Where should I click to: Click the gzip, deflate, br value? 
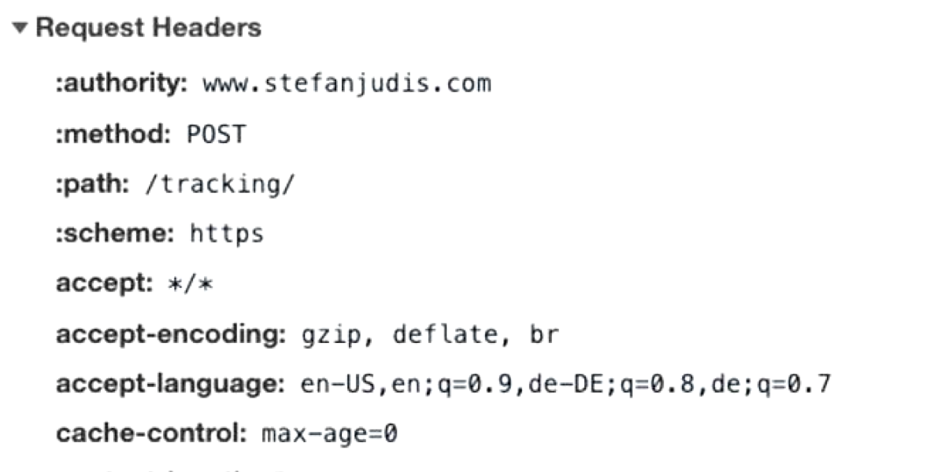coord(430,334)
